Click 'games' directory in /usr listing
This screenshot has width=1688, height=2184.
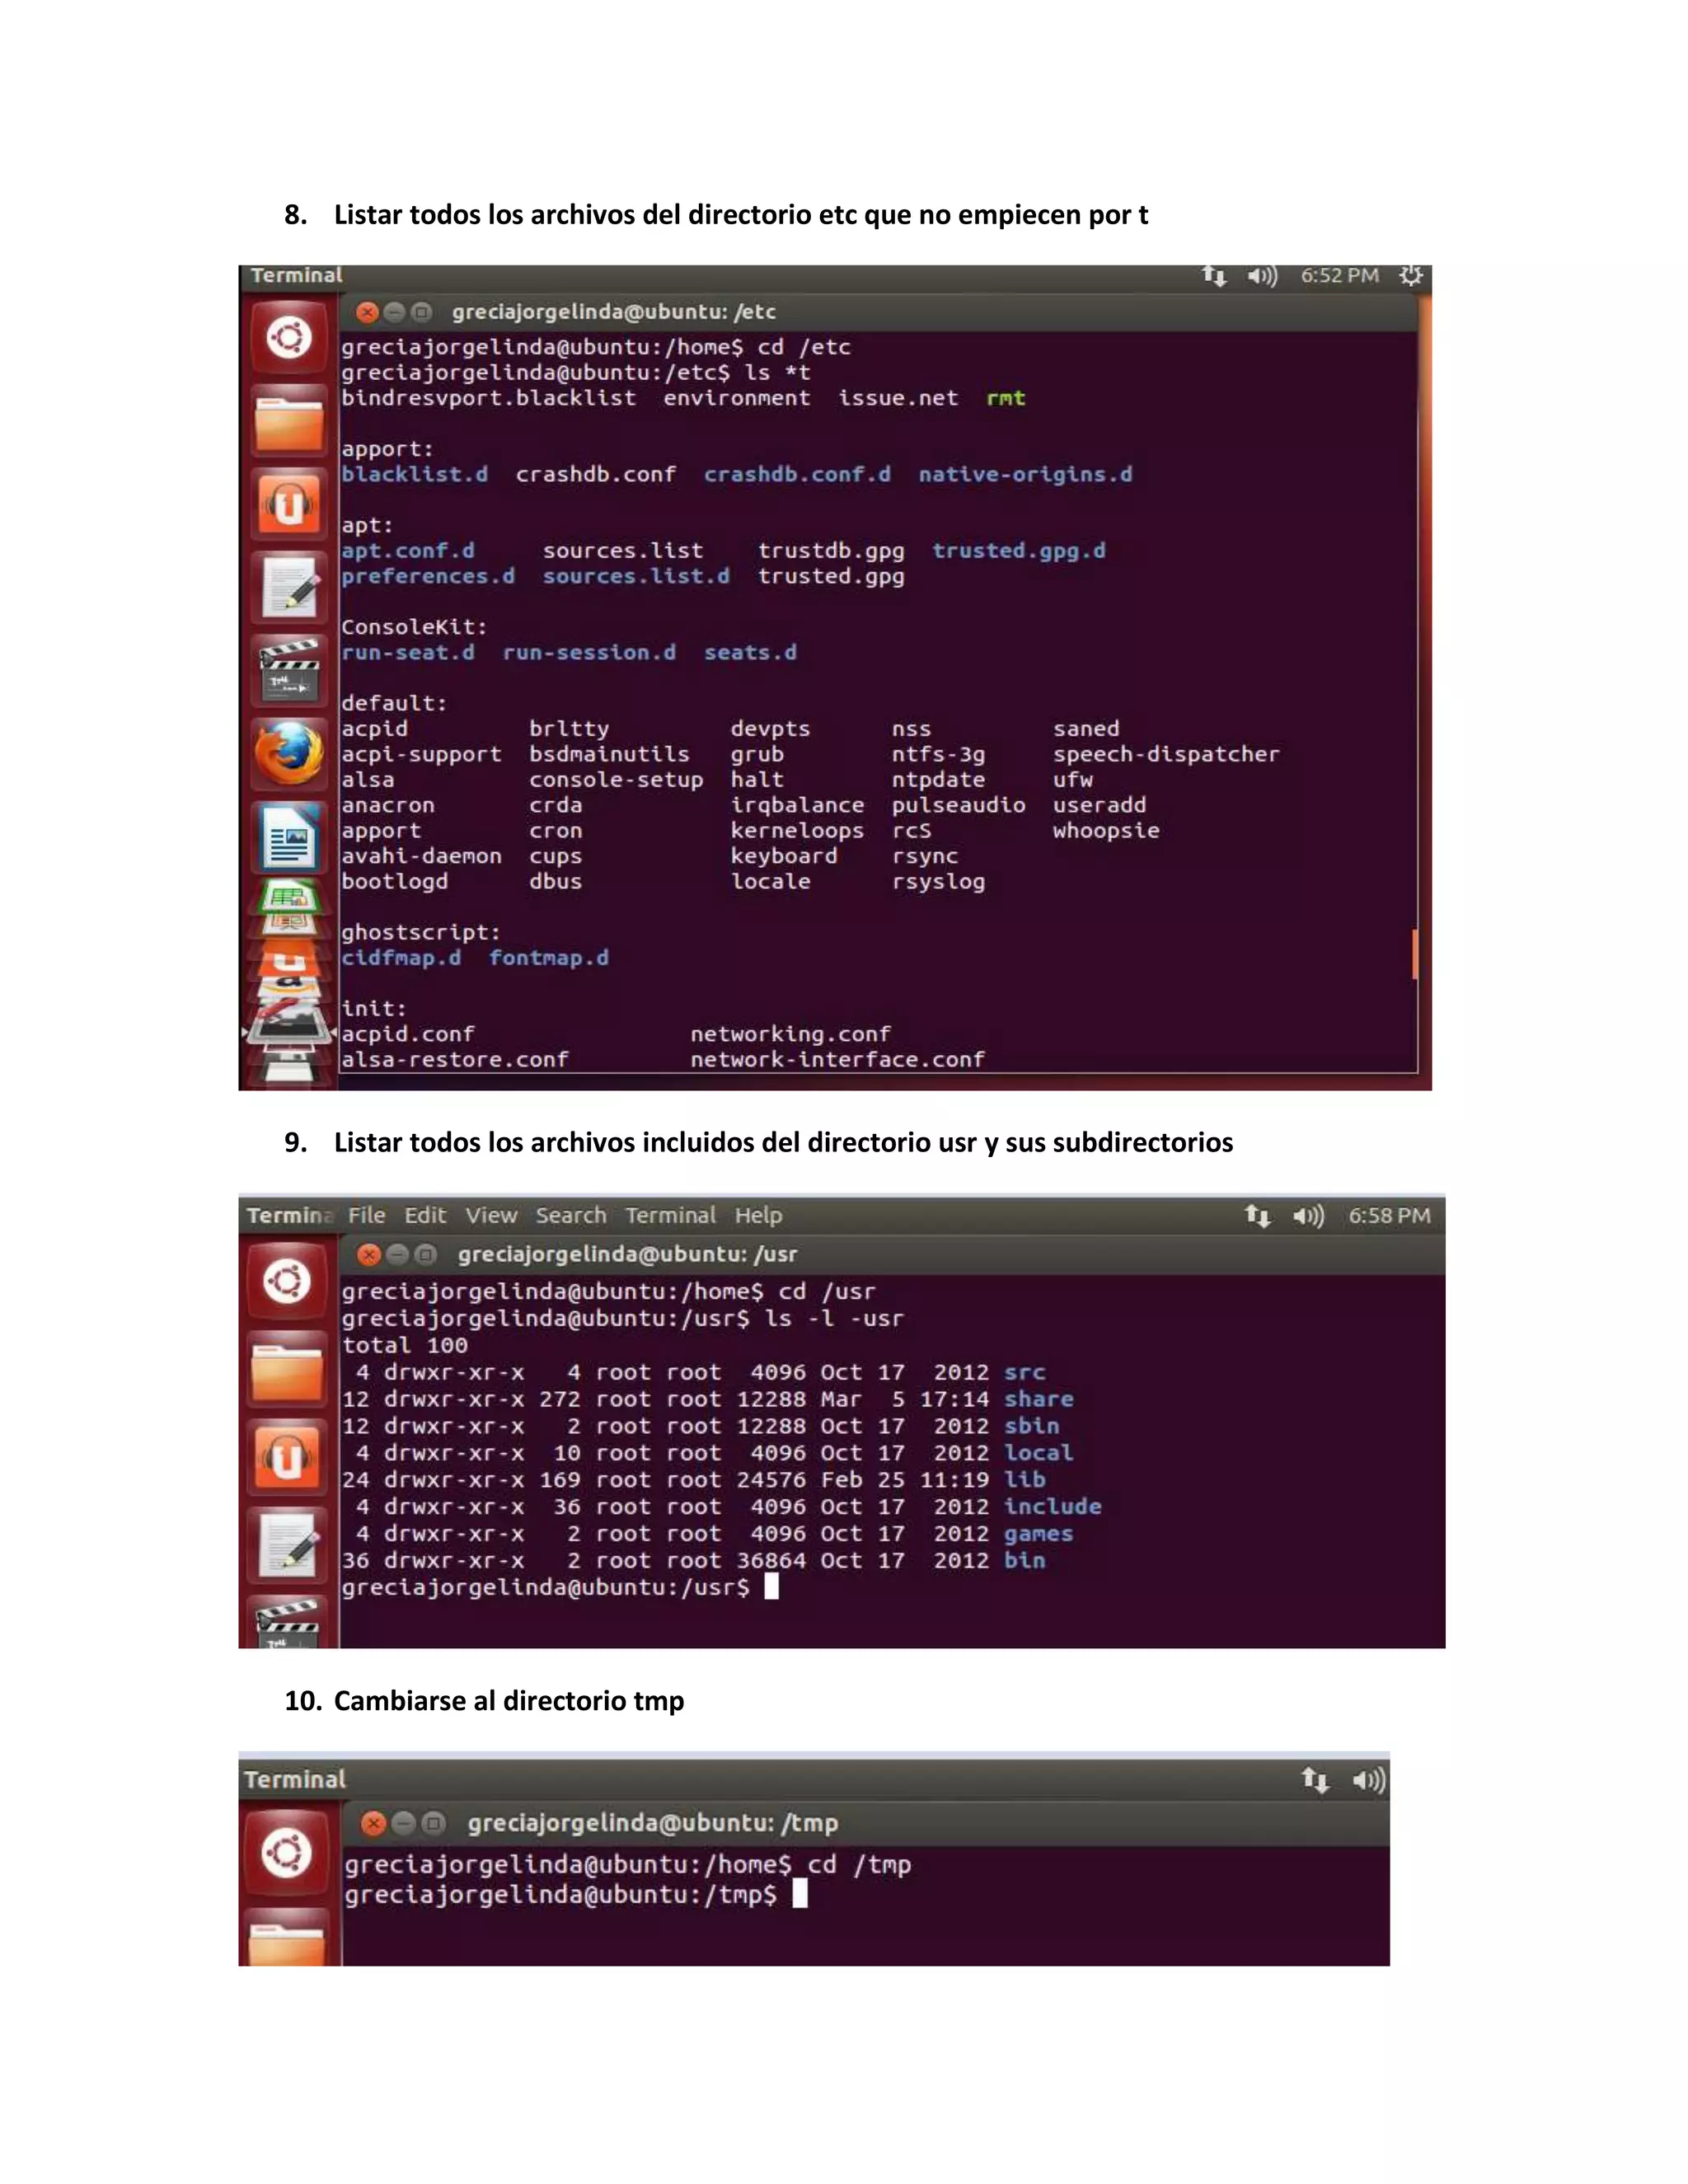[1039, 1534]
